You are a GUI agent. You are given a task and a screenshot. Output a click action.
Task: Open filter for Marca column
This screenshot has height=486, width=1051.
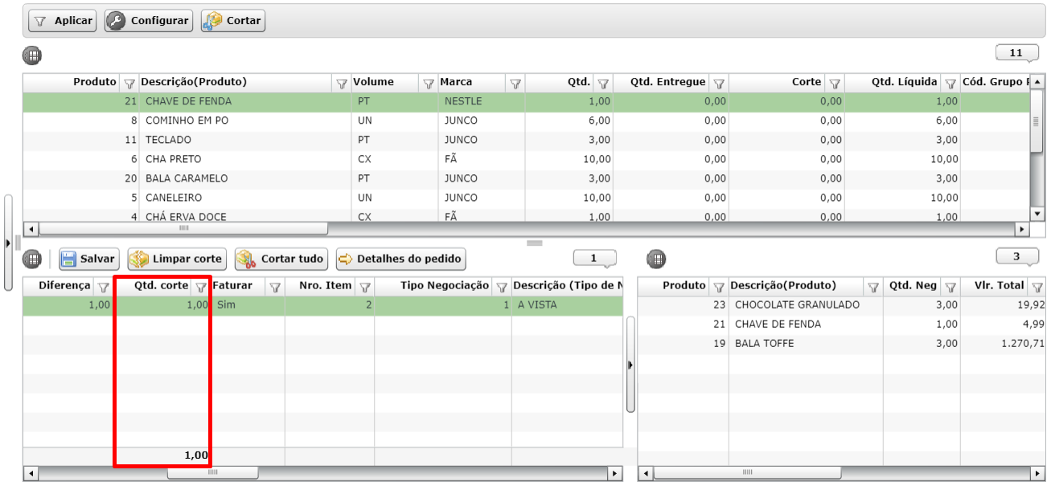(x=515, y=83)
